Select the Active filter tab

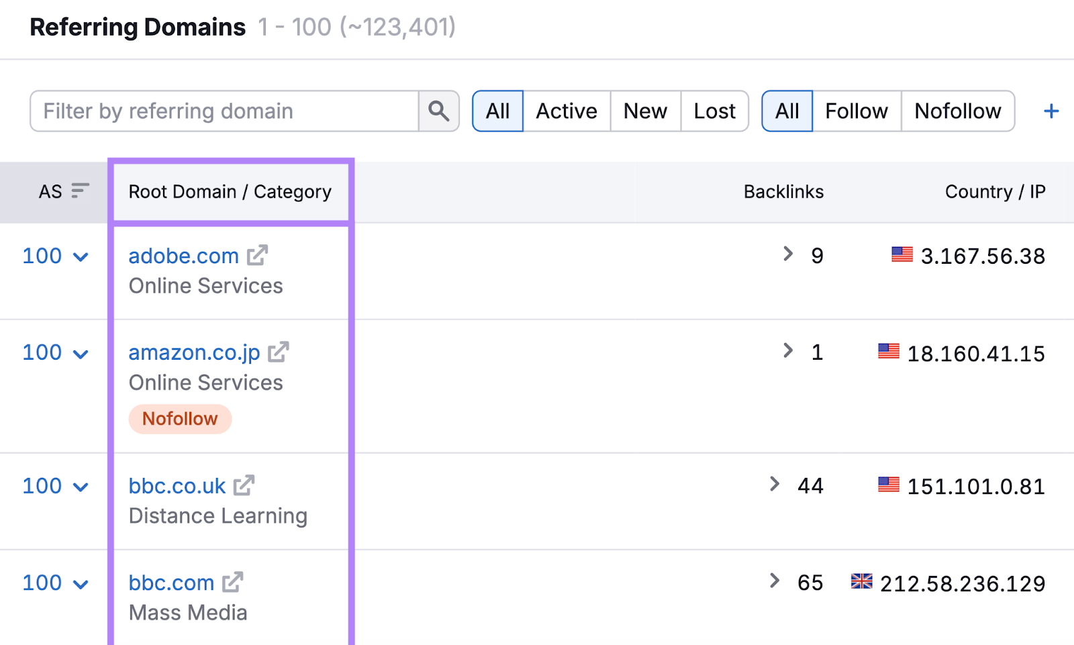click(x=567, y=111)
